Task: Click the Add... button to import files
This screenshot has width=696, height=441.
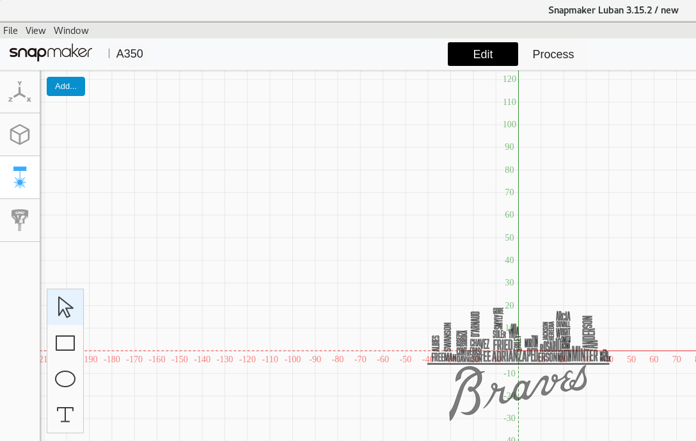Action: pos(65,86)
